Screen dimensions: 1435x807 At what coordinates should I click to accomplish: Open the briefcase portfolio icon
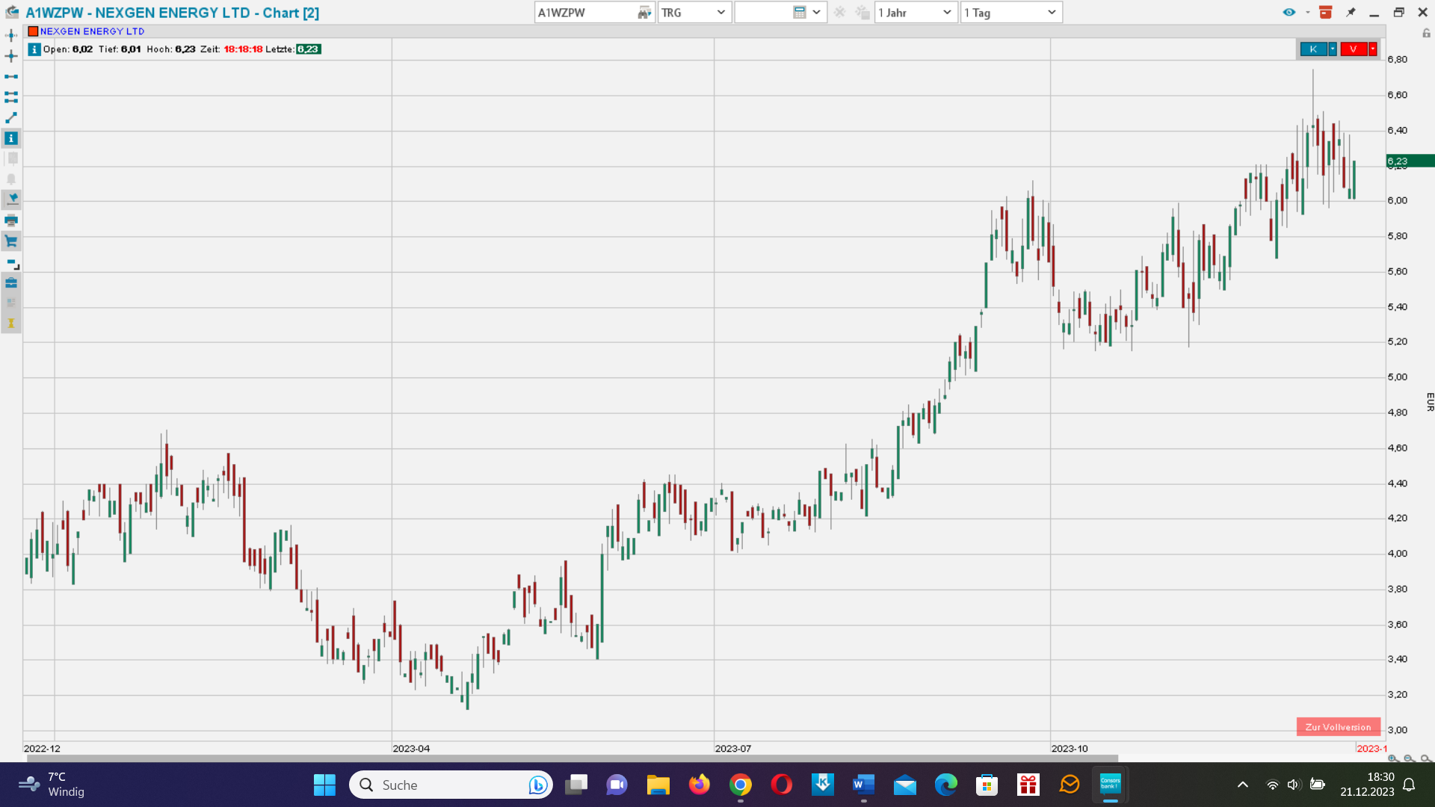(x=11, y=282)
